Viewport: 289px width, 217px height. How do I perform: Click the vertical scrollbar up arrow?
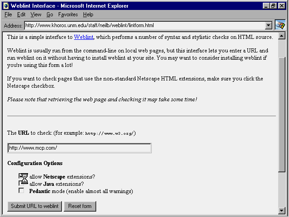[x=282, y=36]
